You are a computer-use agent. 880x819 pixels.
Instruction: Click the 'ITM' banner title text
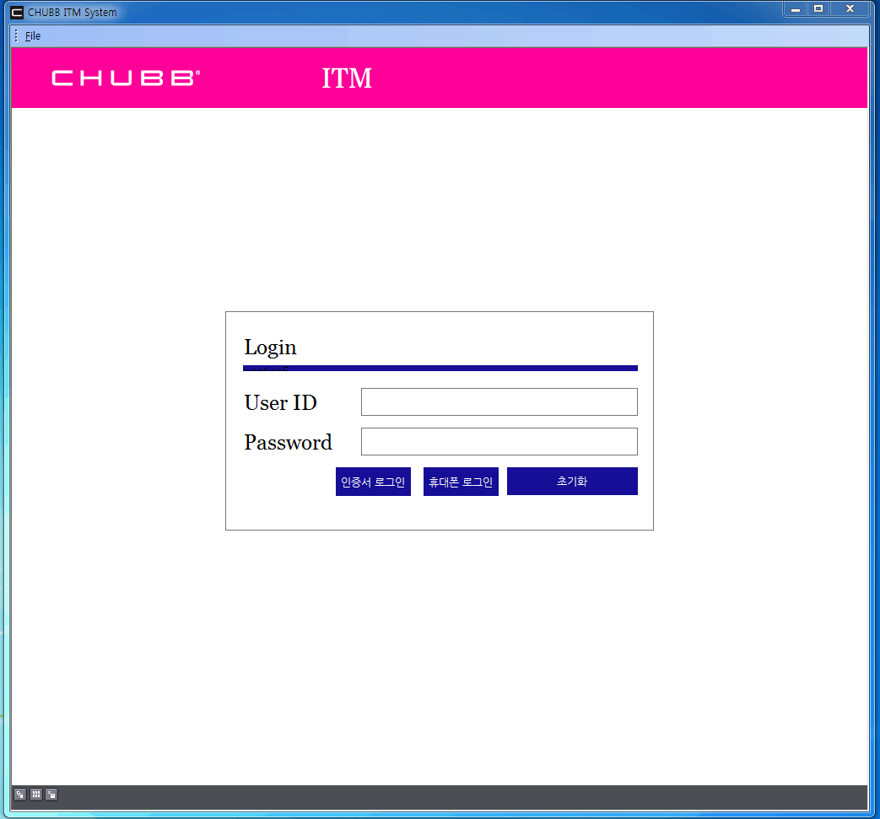click(x=347, y=78)
